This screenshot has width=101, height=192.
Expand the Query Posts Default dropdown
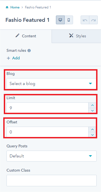coord(52,156)
